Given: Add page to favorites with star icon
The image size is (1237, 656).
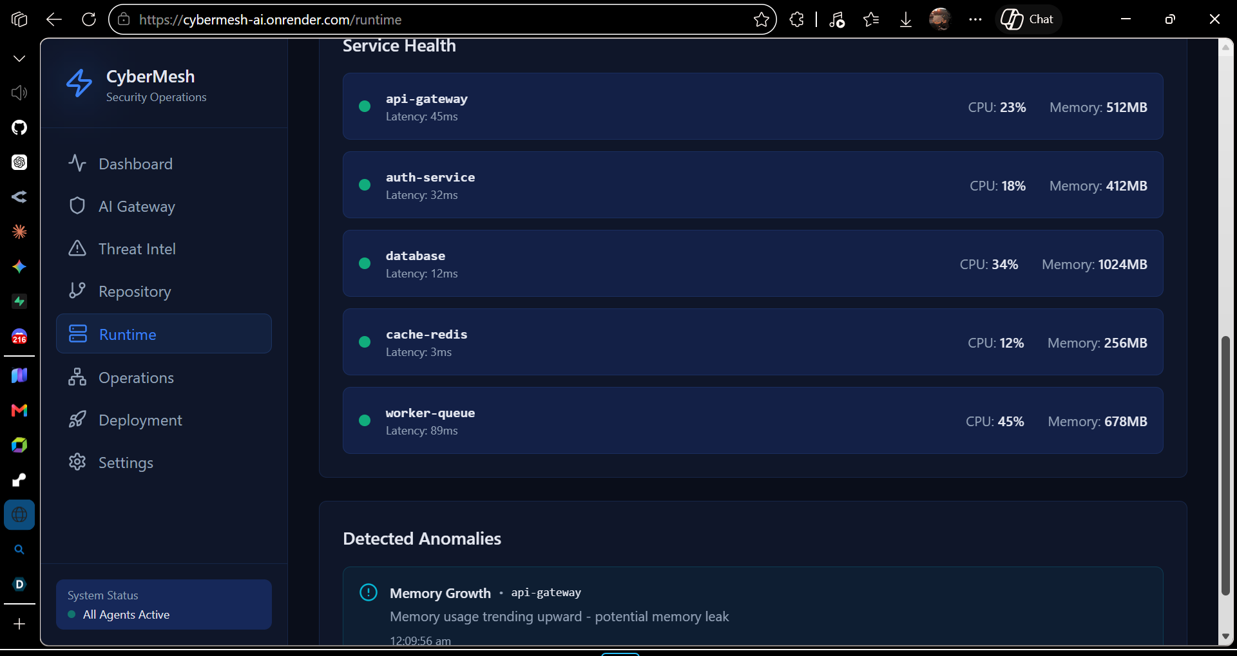Looking at the screenshot, I should point(761,19).
